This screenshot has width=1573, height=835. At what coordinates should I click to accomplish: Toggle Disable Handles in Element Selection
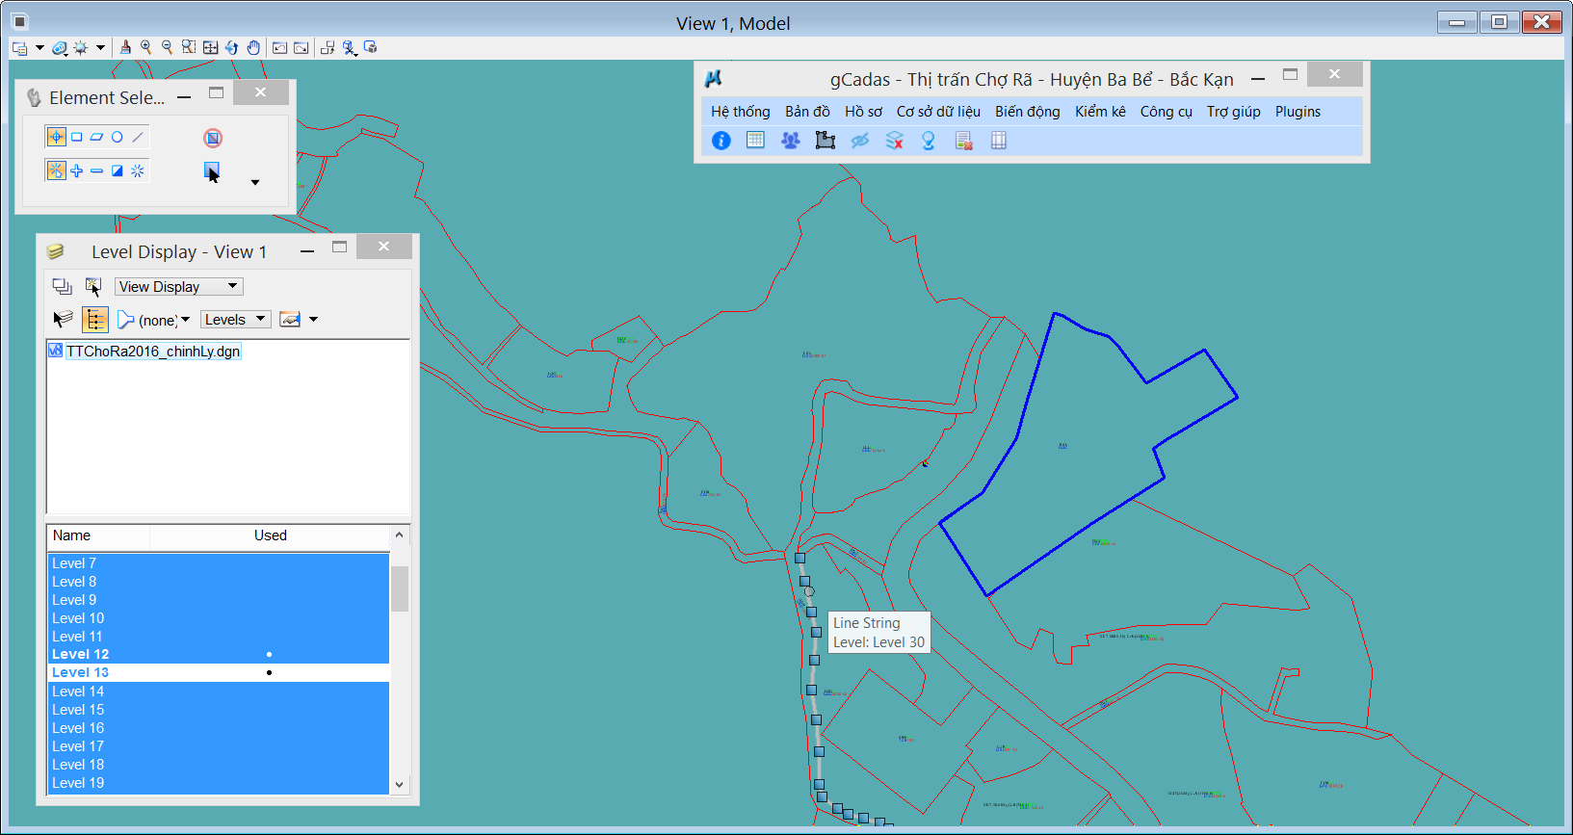pyautogui.click(x=213, y=138)
